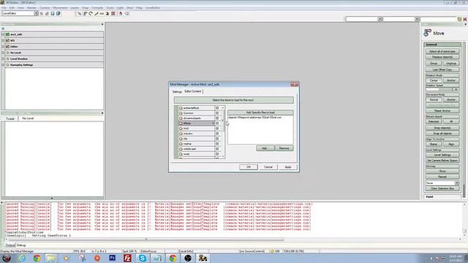Toggle the aix2_edit checkbox in left panel
468x263 pixels.
(x=8, y=34)
